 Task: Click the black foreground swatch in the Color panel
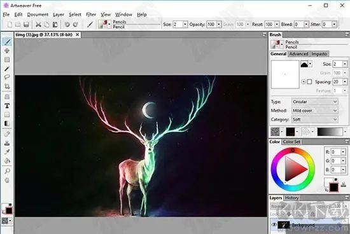[334, 188]
